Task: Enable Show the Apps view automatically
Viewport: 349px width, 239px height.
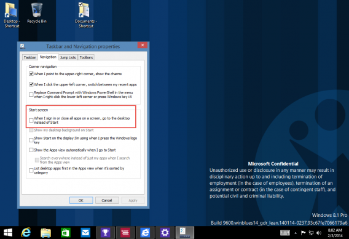Action: click(31, 150)
